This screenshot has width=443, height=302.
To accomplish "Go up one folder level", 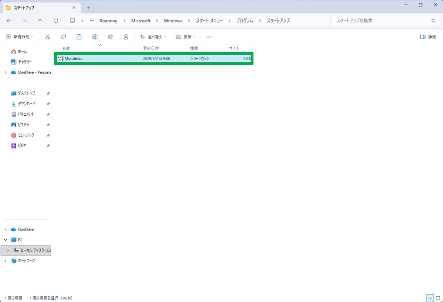I will [40, 21].
